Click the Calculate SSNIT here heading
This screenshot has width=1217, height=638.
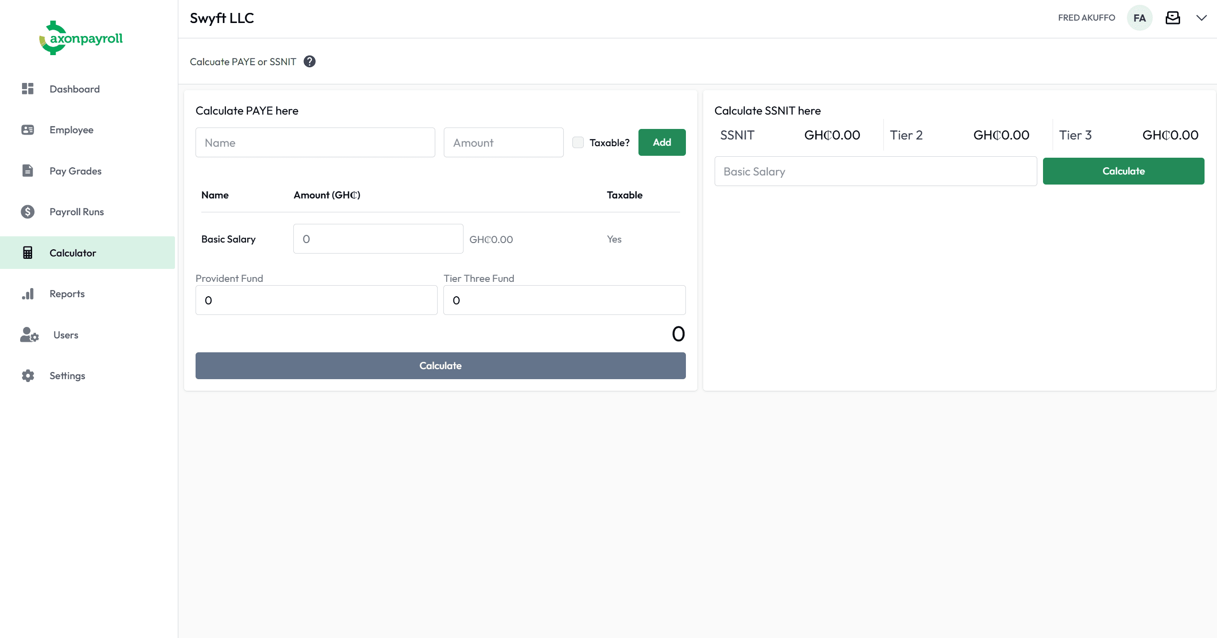tap(767, 111)
